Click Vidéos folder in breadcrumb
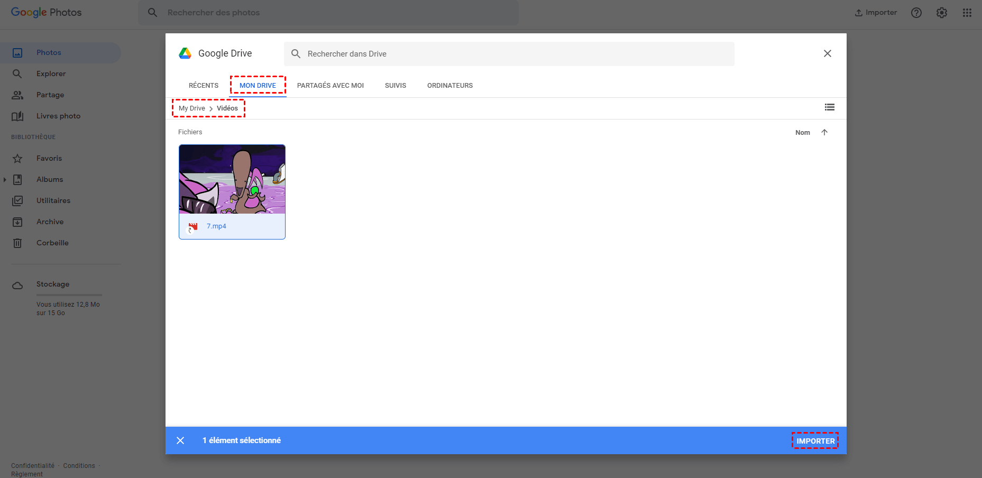The width and height of the screenshot is (982, 478). pos(227,108)
